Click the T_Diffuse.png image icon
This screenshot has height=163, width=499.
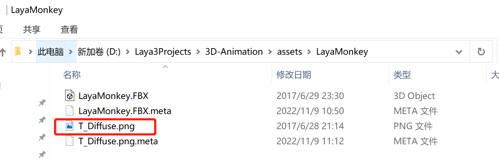tap(69, 126)
